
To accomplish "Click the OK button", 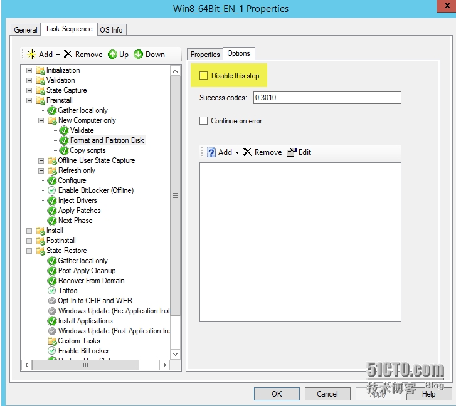I will pos(277,394).
